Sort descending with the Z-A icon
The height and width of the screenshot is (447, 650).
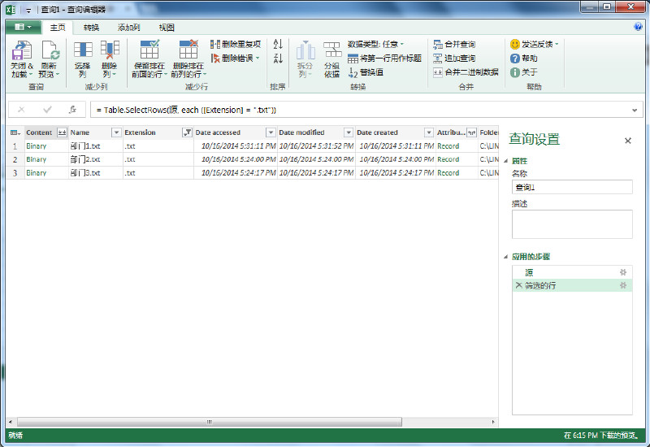click(278, 58)
